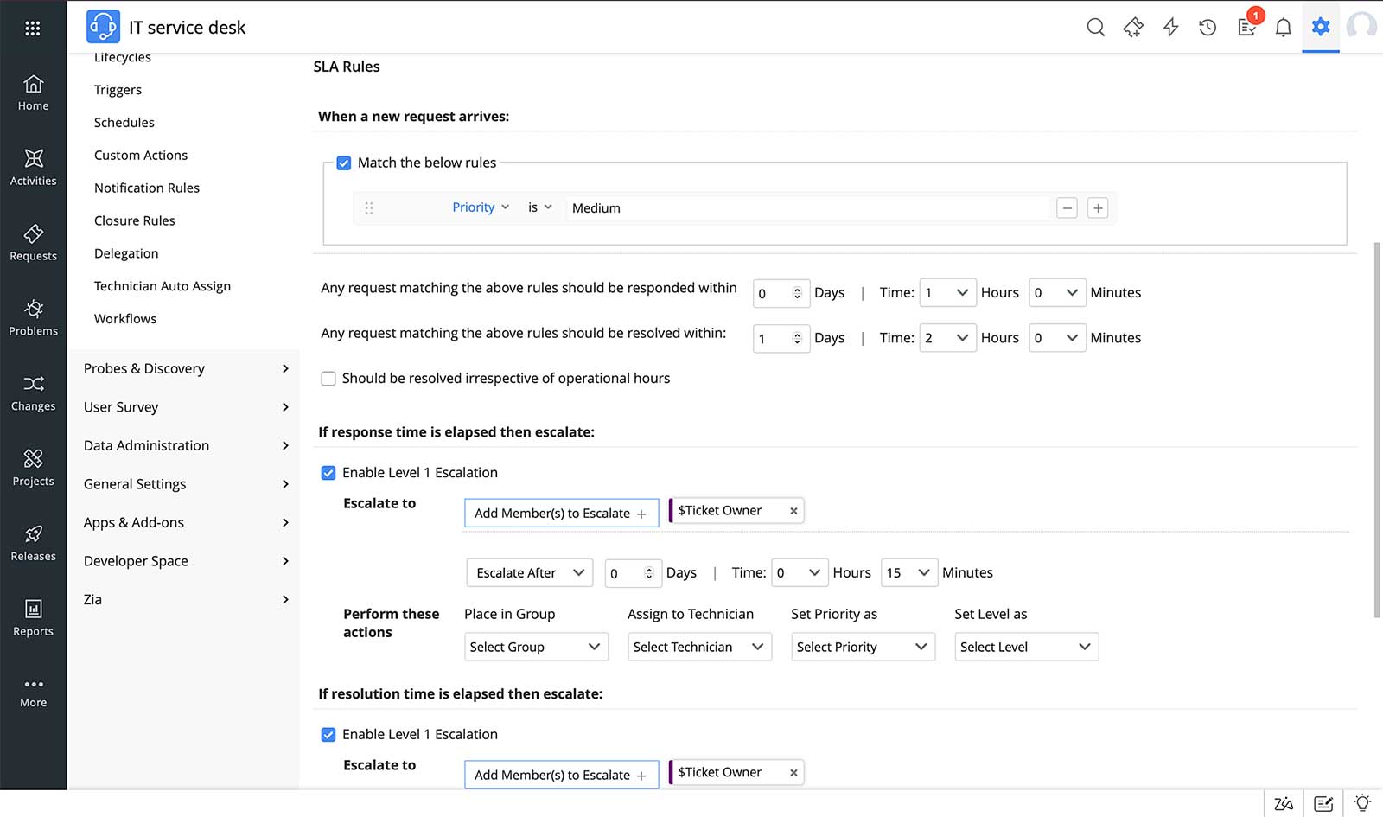The height and width of the screenshot is (817, 1383).
Task: Open the Select Technician dropdown
Action: point(698,647)
